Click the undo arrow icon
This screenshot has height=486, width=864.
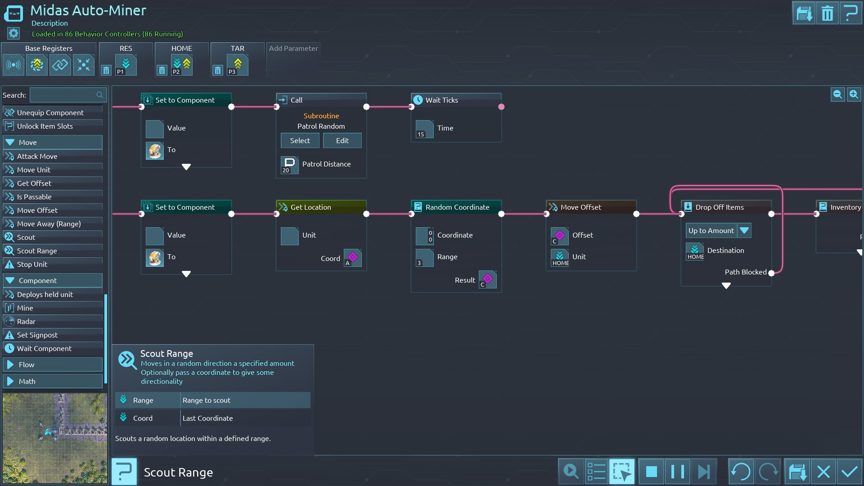tap(741, 472)
